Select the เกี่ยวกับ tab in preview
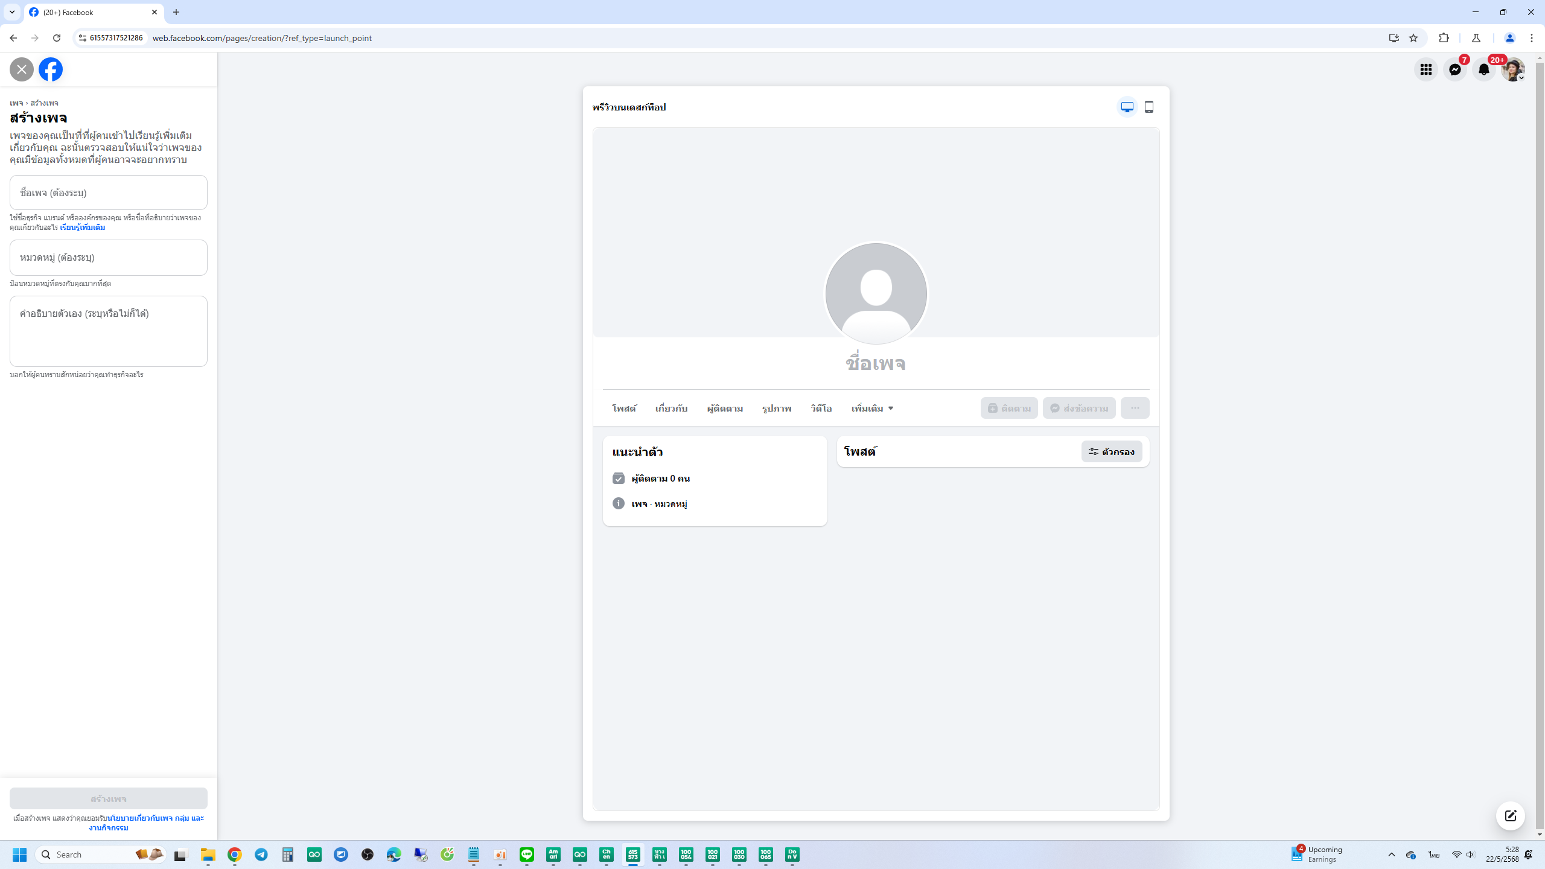This screenshot has height=869, width=1545. click(x=671, y=409)
